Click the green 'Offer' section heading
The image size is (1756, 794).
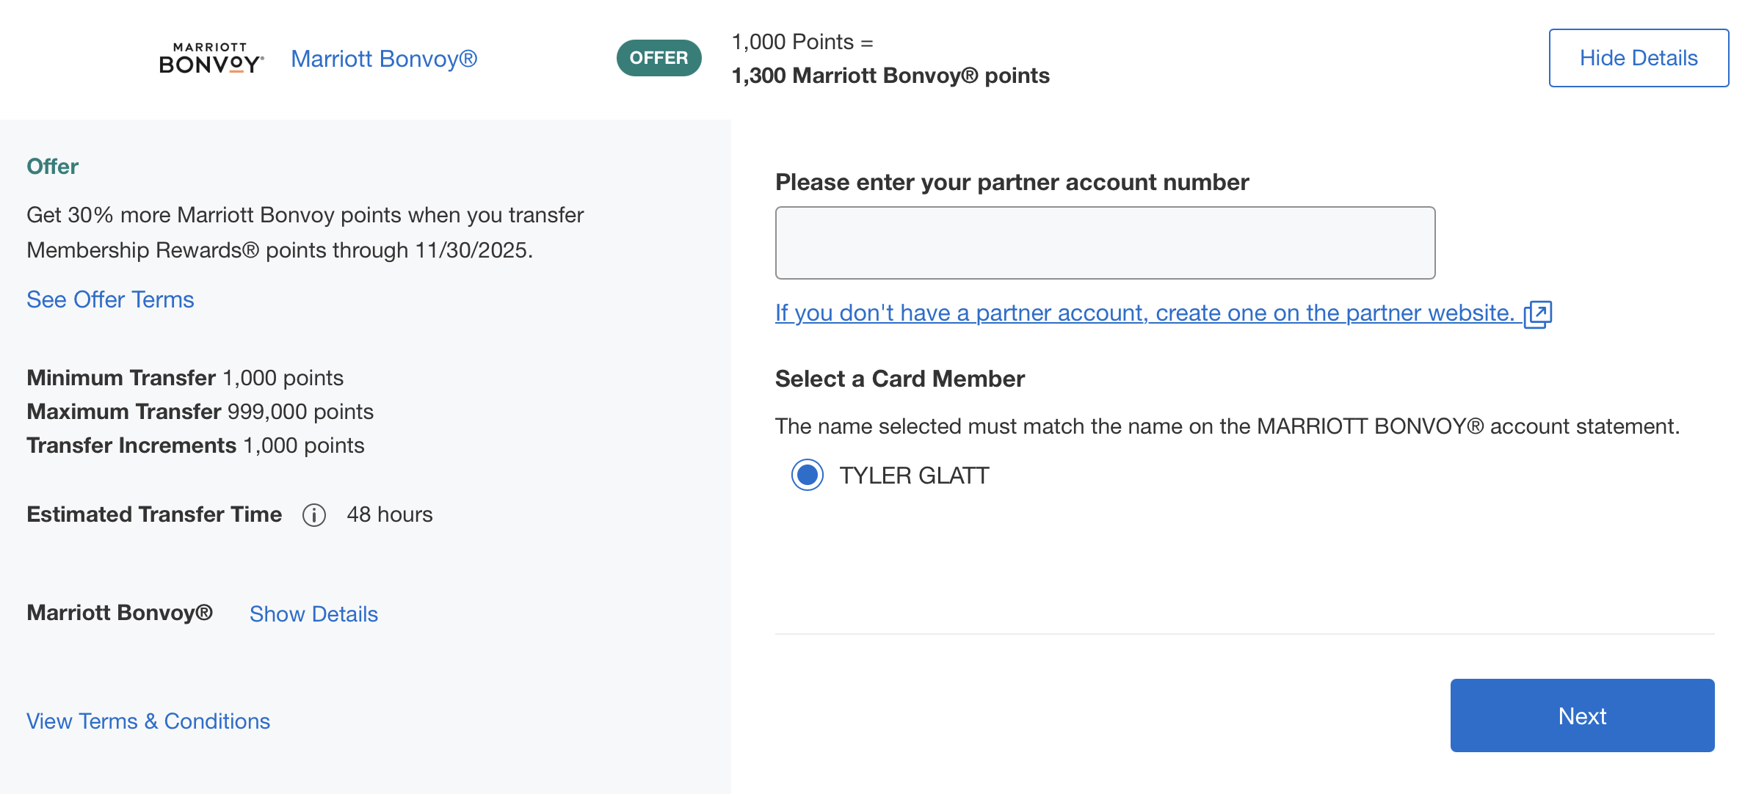52,167
